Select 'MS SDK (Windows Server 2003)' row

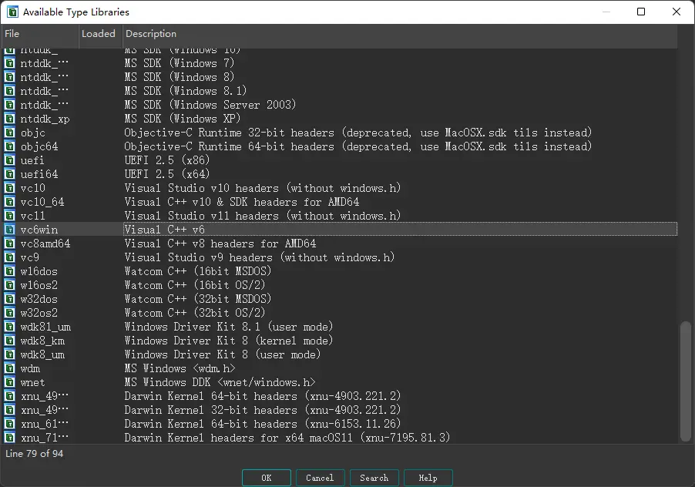[x=341, y=105]
